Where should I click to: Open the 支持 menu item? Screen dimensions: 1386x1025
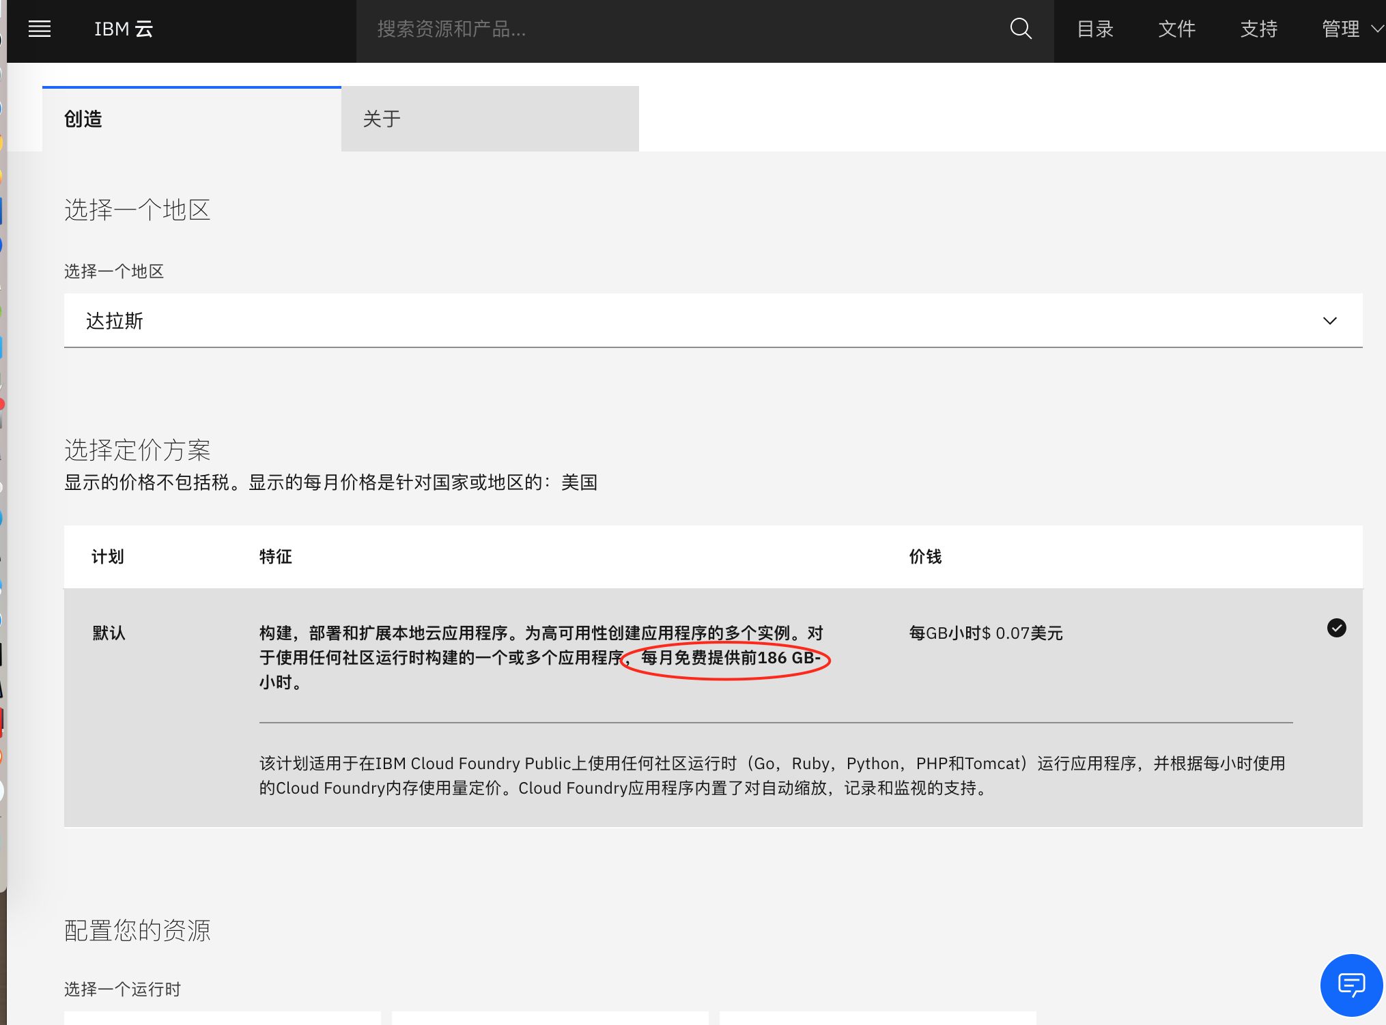click(1259, 29)
